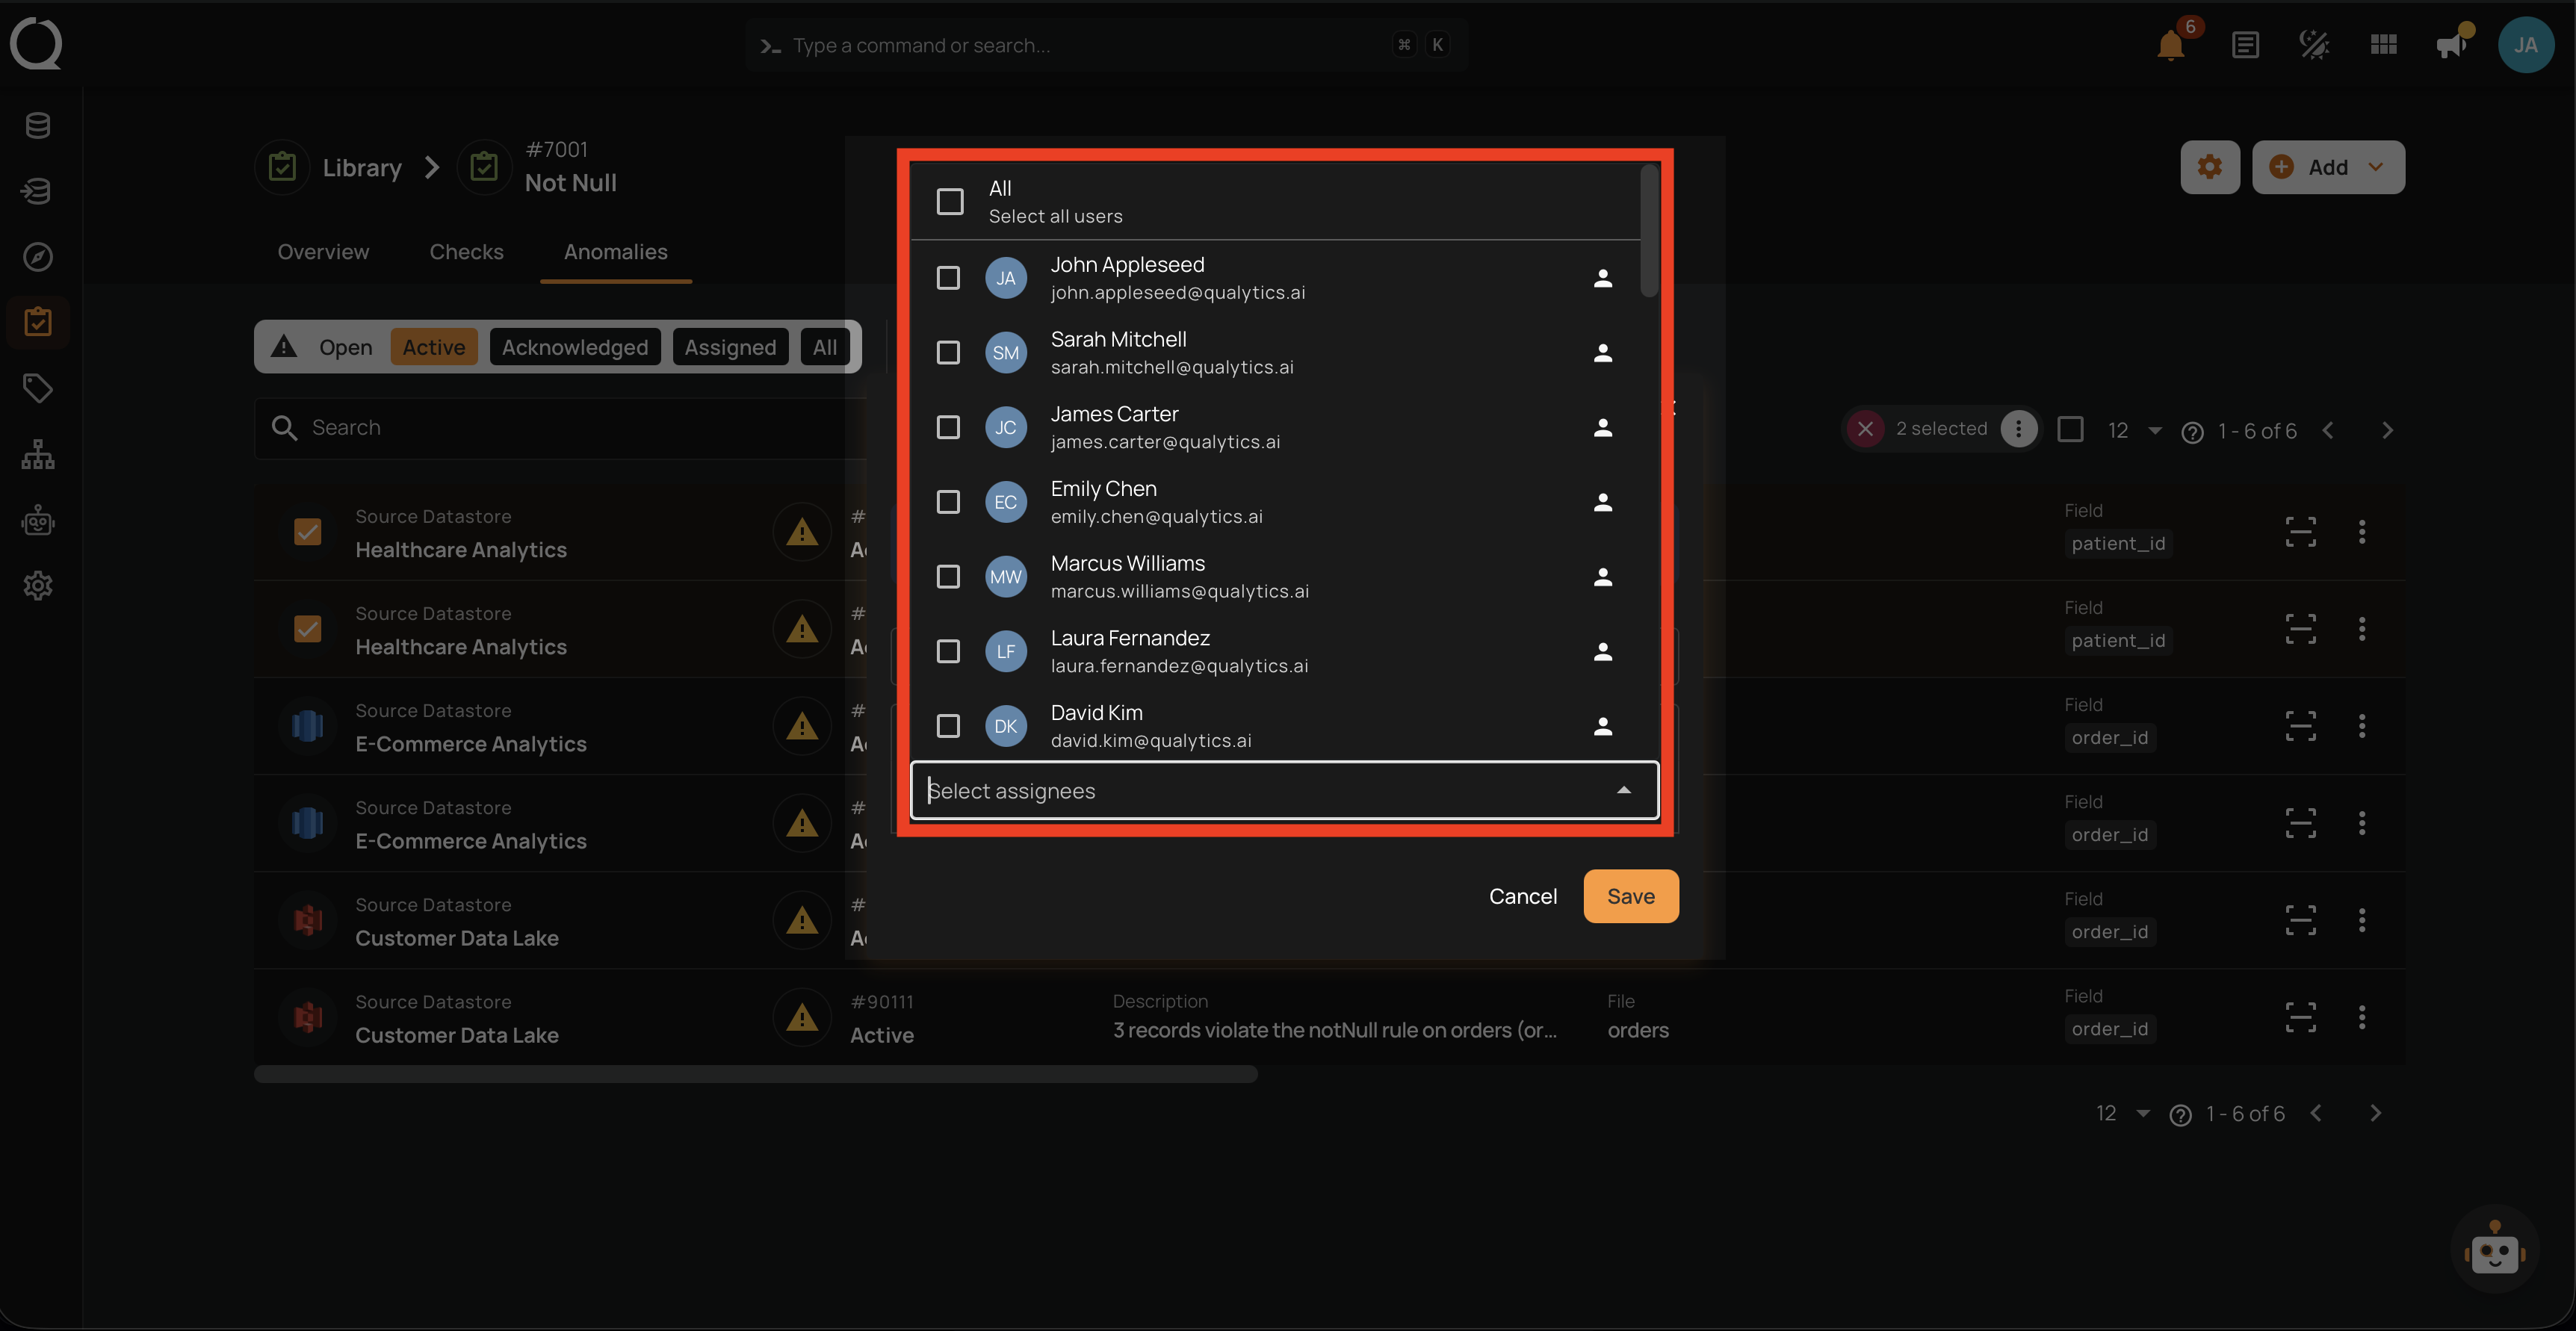Open the apps grid icon
Image resolution: width=2576 pixels, height=1331 pixels.
[2383, 45]
